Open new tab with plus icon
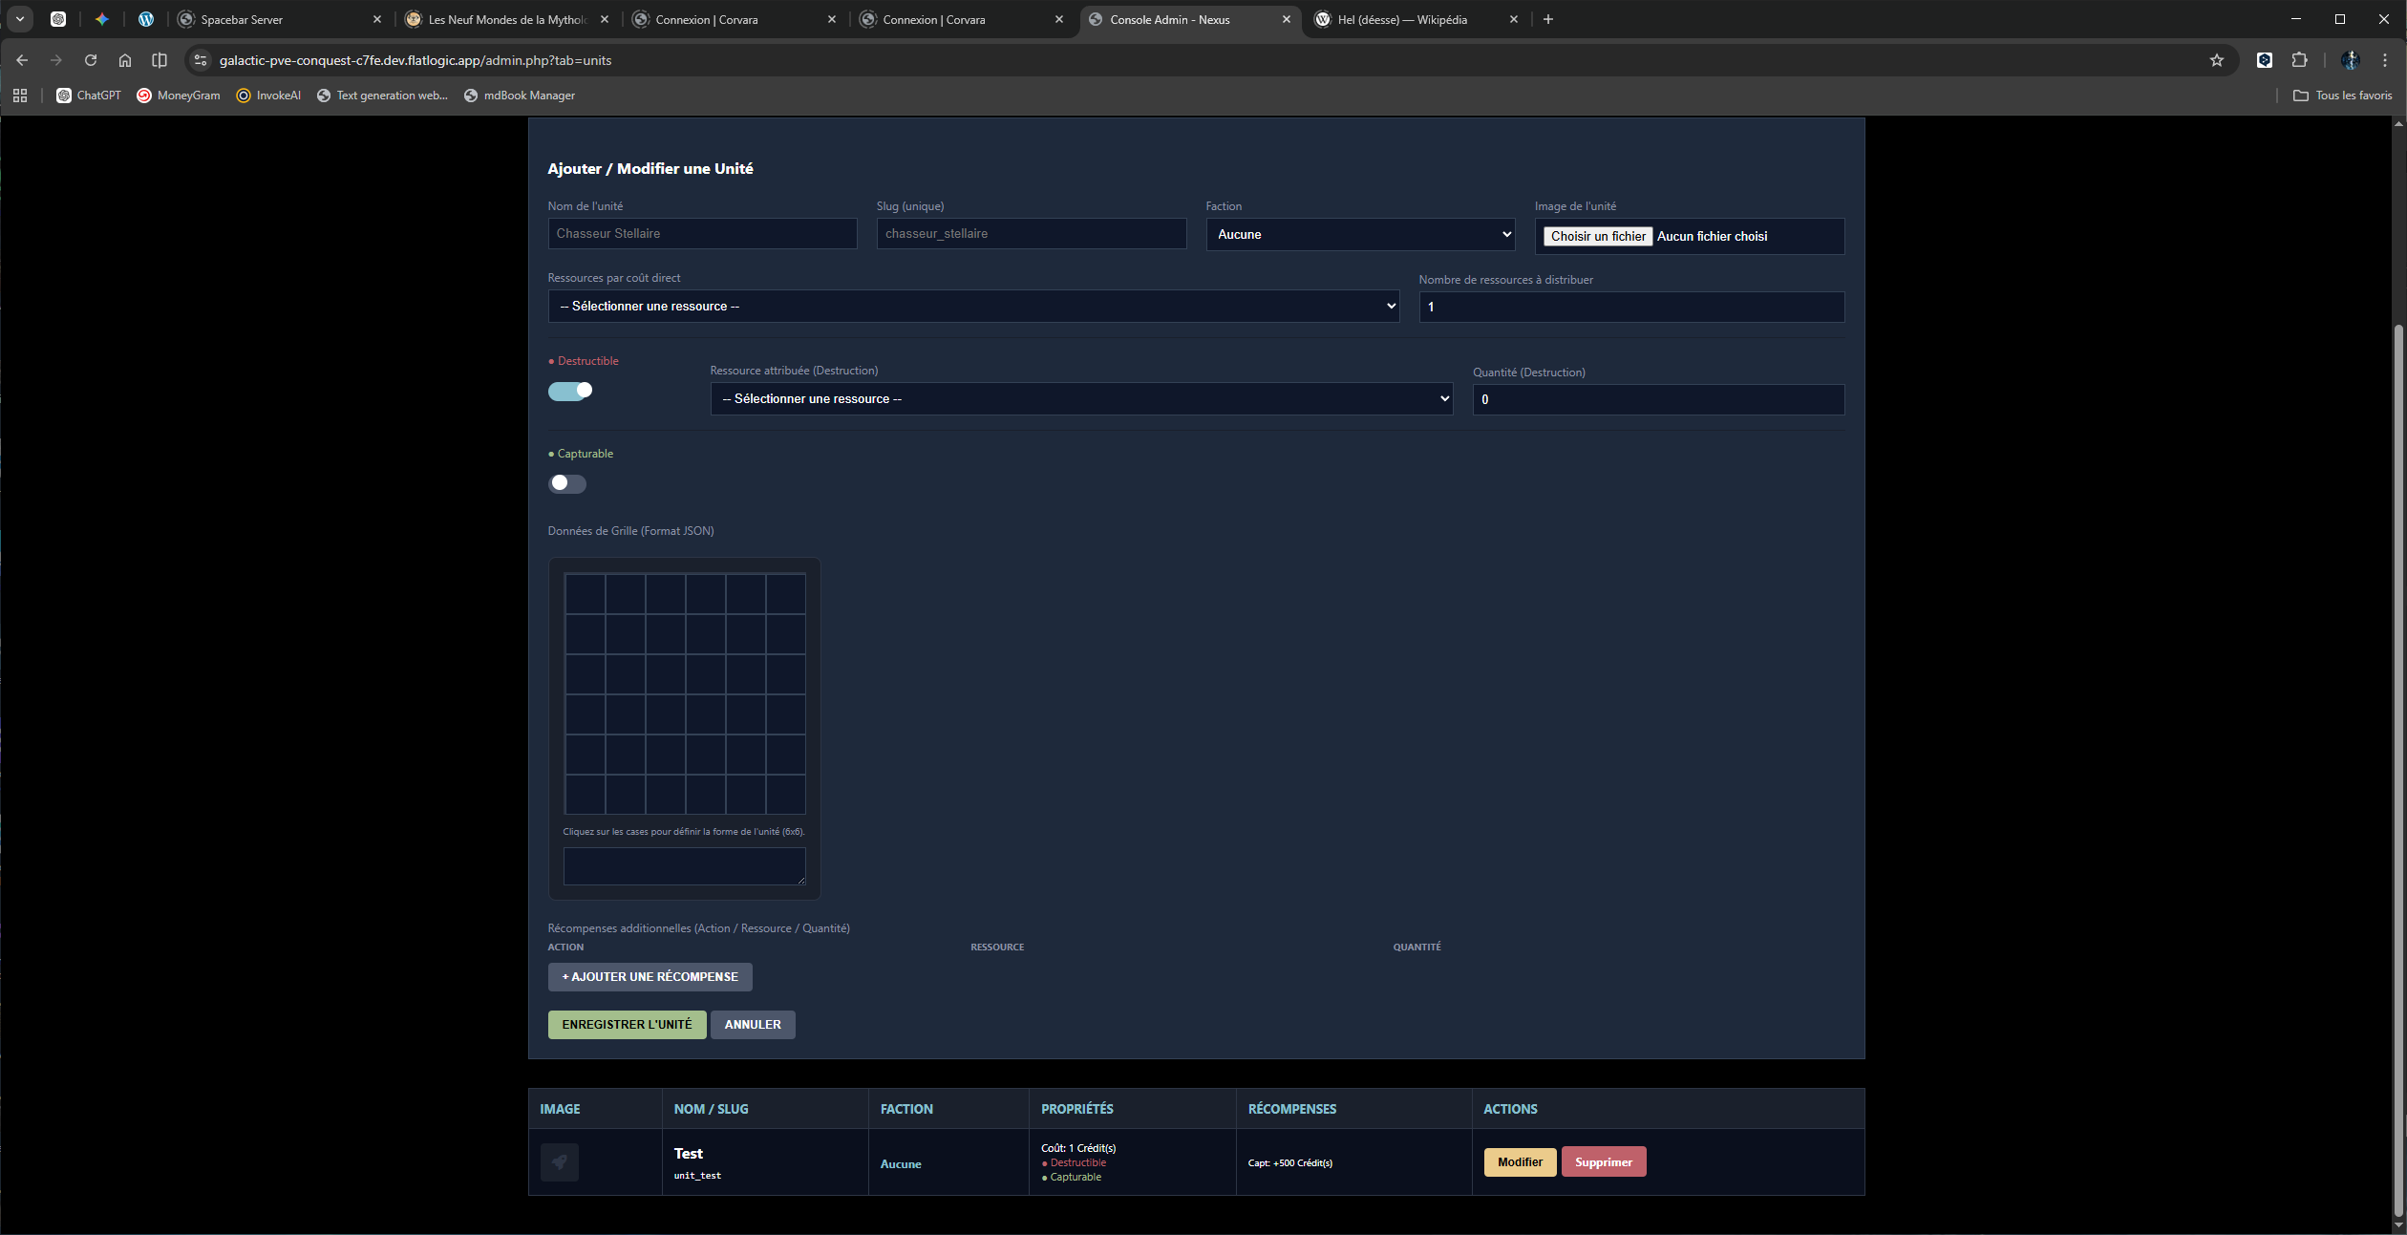The width and height of the screenshot is (2407, 1235). pos(1548,19)
